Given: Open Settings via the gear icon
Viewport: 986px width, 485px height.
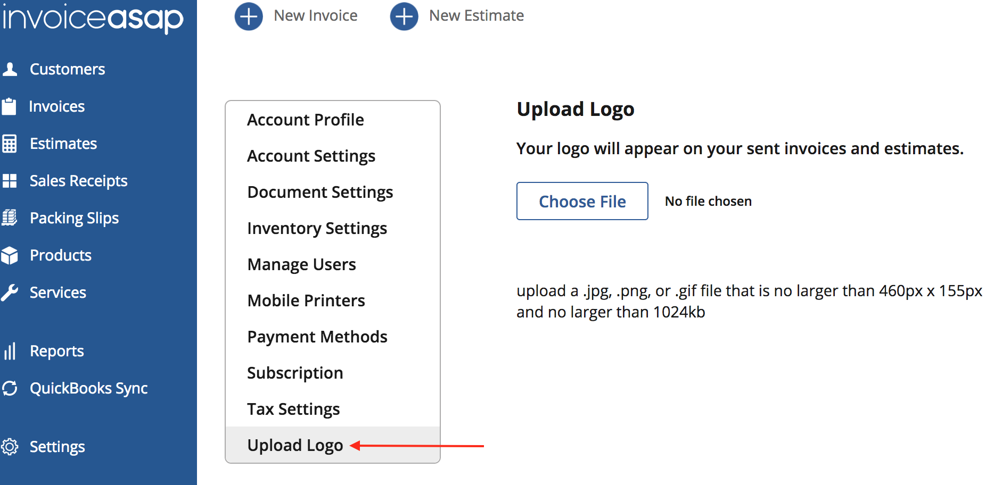Looking at the screenshot, I should [10, 447].
